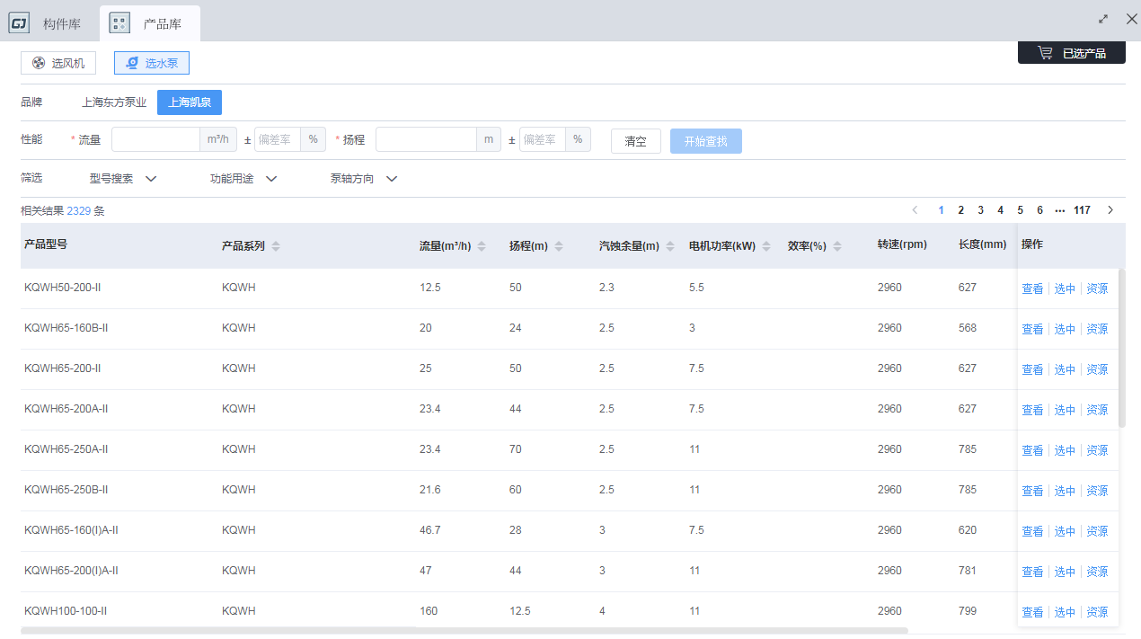Click 选中 for KQWH50-200-II
Viewport: 1141px width, 639px height.
(1065, 288)
